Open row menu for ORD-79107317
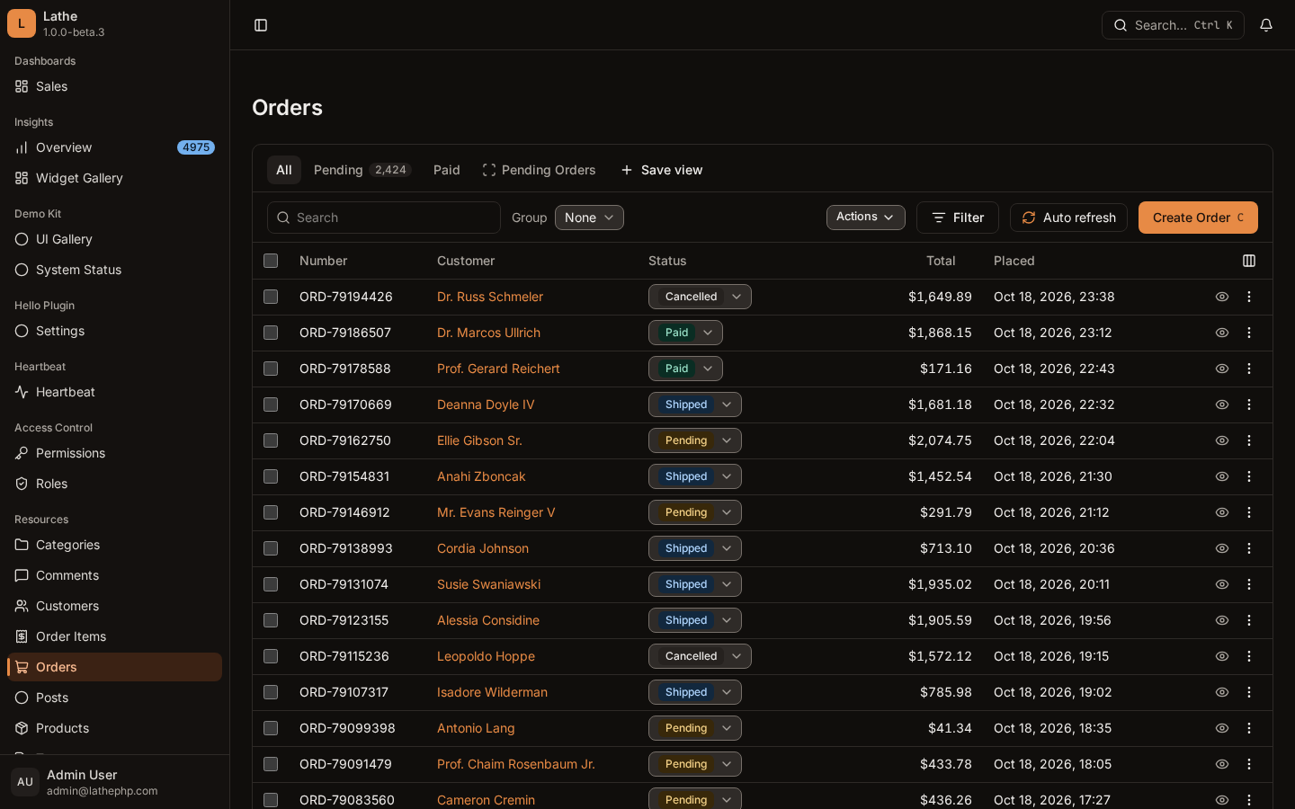 pos(1249,692)
